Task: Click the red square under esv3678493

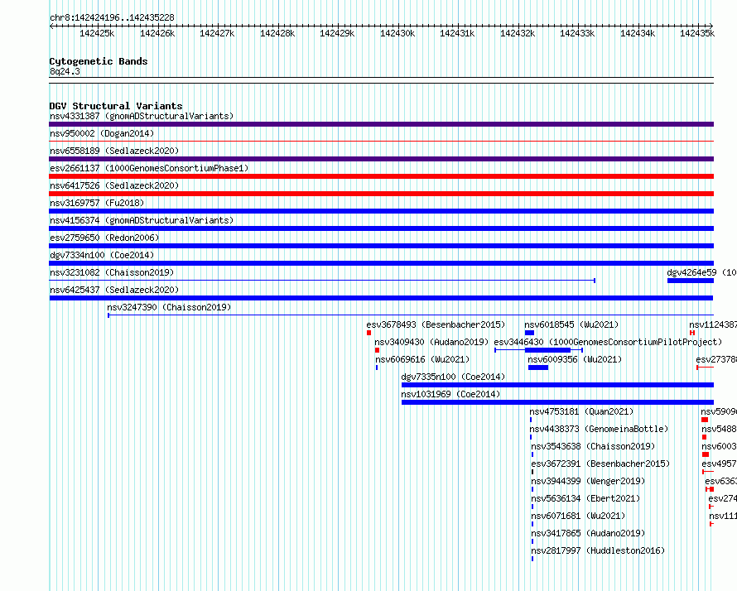Action: pyautogui.click(x=369, y=333)
